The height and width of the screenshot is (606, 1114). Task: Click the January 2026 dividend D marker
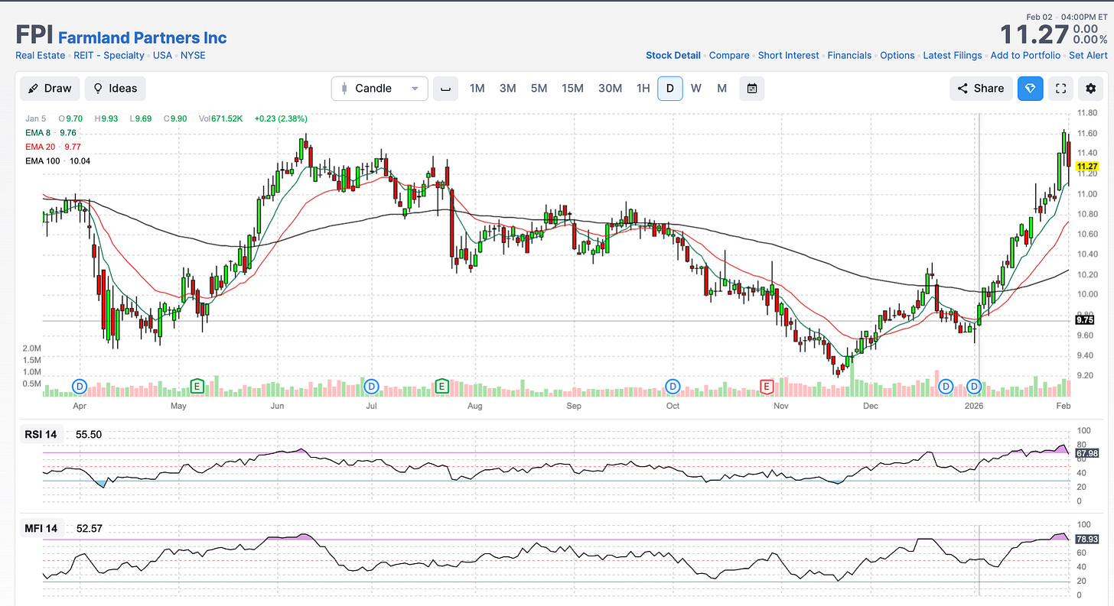click(975, 386)
